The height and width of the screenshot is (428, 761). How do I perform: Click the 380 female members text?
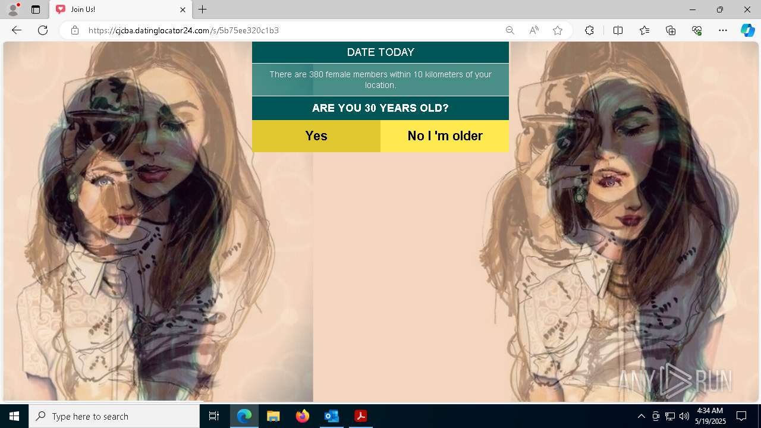point(380,80)
